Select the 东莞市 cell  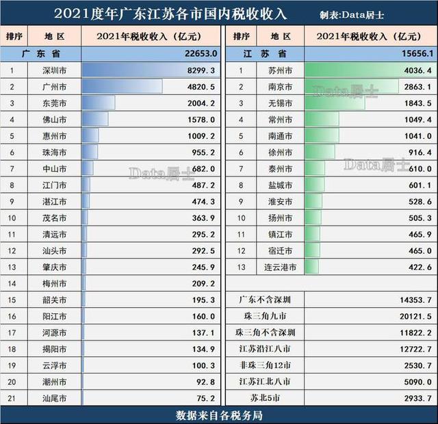point(53,103)
